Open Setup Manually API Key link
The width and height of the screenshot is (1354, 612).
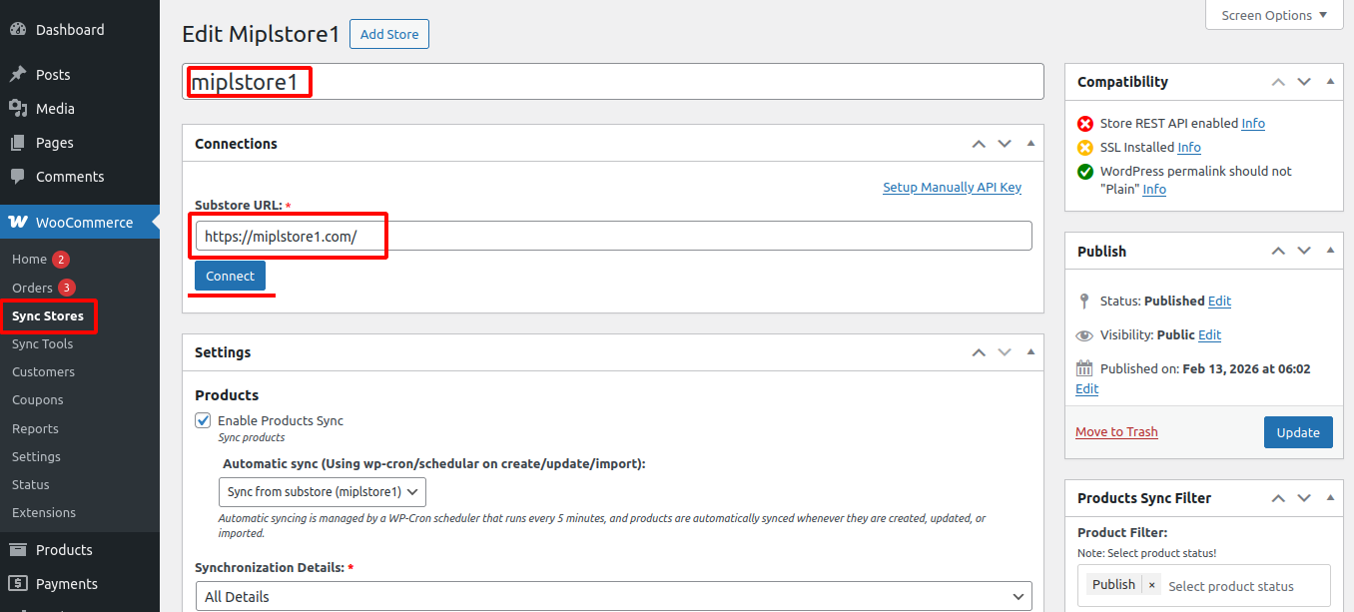(x=952, y=187)
